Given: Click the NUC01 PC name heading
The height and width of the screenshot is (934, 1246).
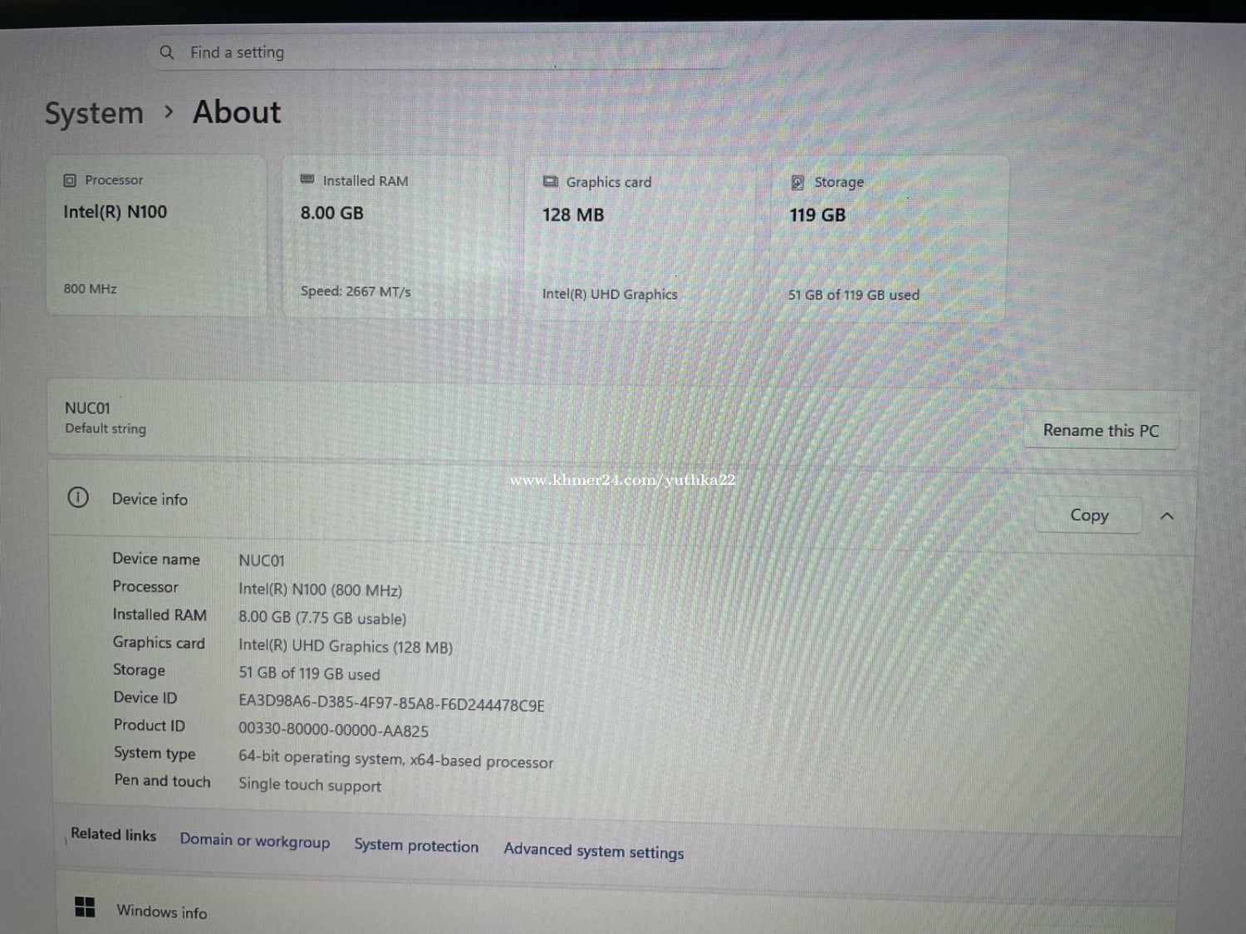Looking at the screenshot, I should point(87,408).
